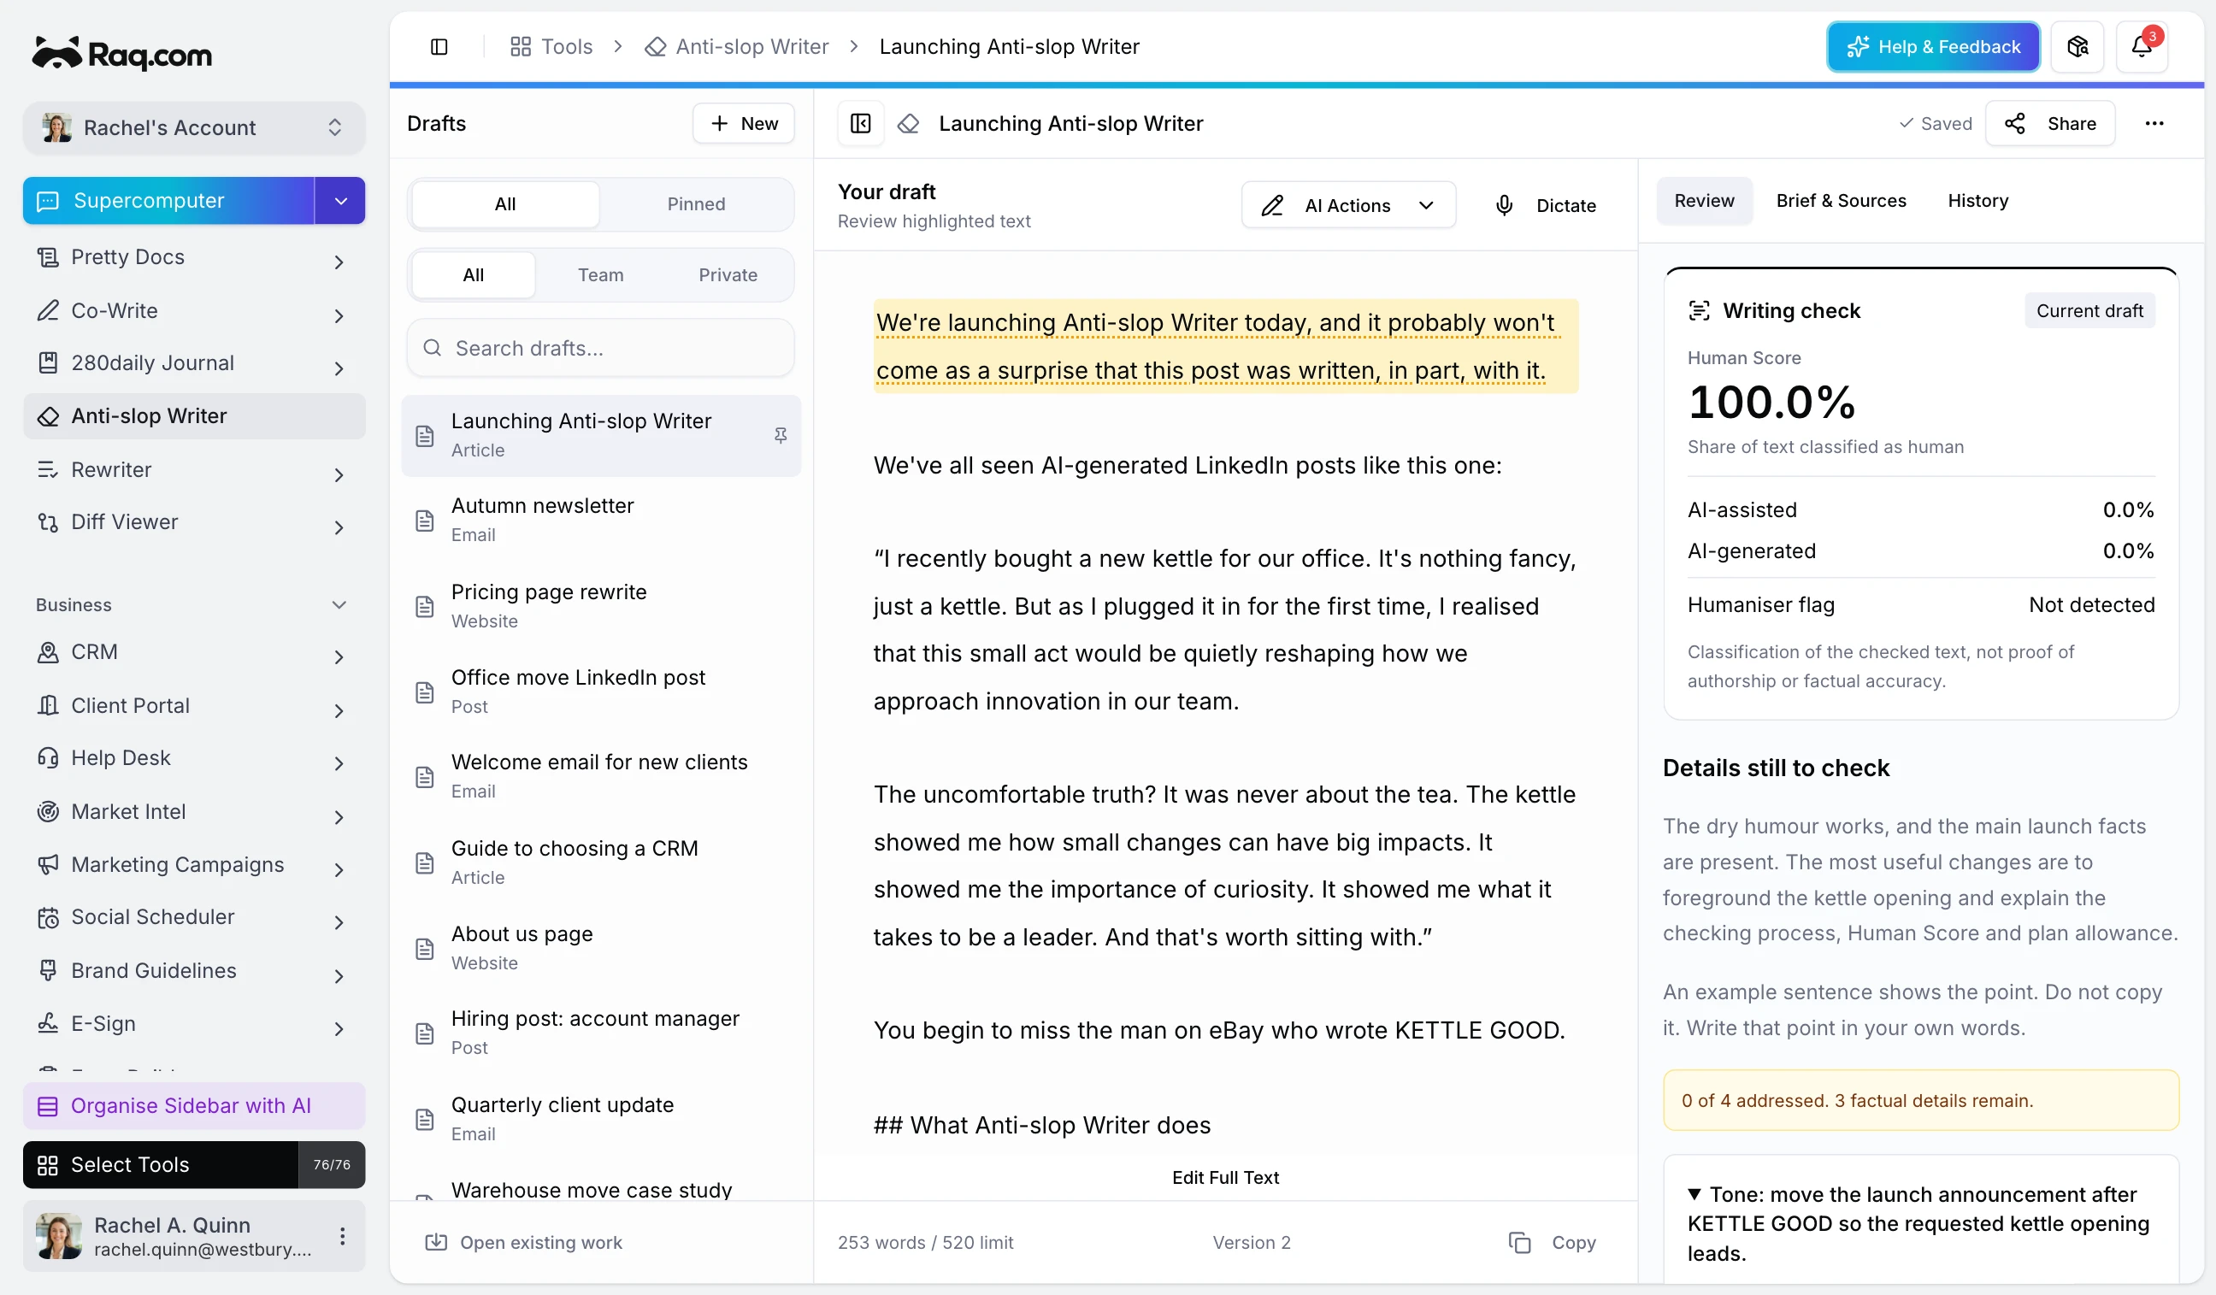2216x1295 pixels.
Task: Collapse the Business section
Action: pyautogui.click(x=339, y=605)
